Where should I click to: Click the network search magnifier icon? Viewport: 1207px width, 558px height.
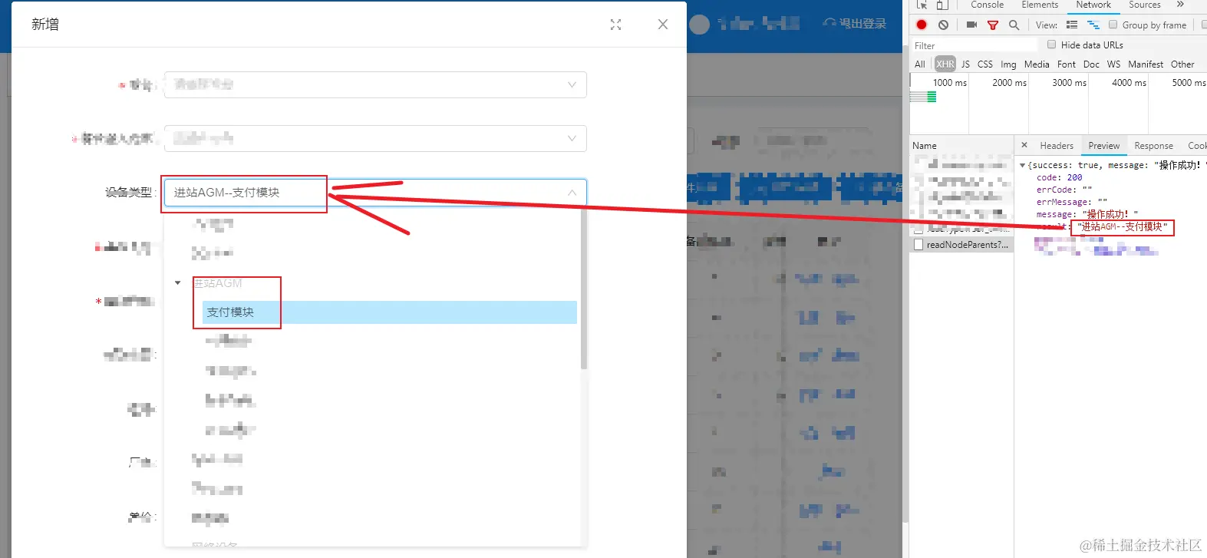pos(1014,25)
